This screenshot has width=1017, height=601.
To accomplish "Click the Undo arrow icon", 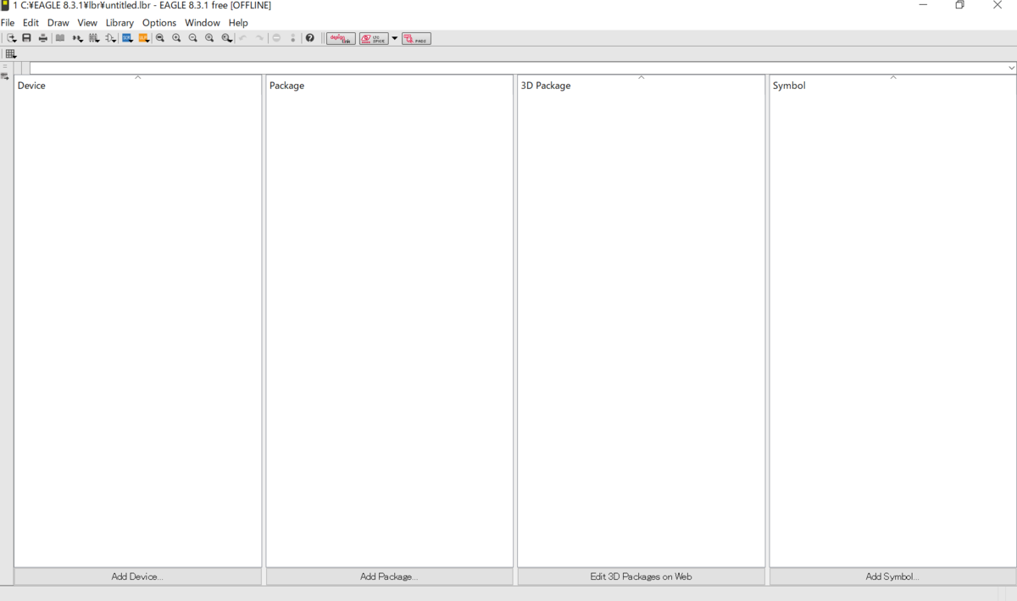I will point(243,38).
